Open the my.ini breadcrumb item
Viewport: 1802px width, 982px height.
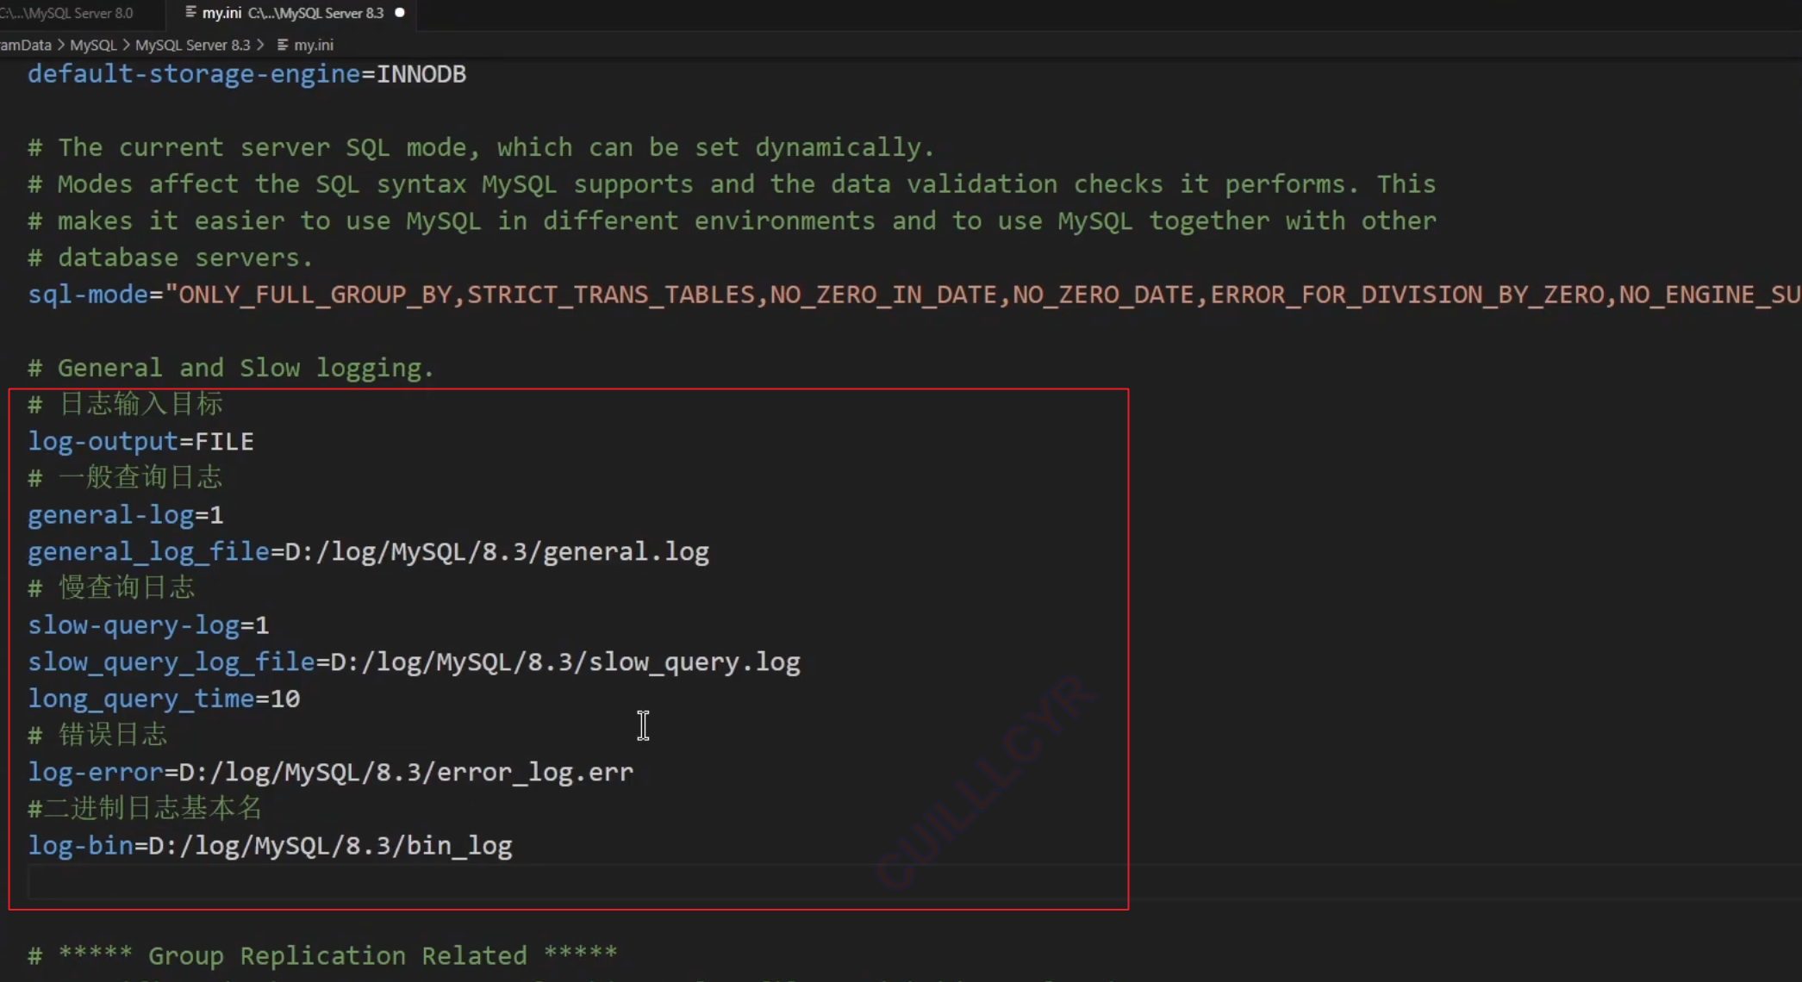tap(314, 45)
